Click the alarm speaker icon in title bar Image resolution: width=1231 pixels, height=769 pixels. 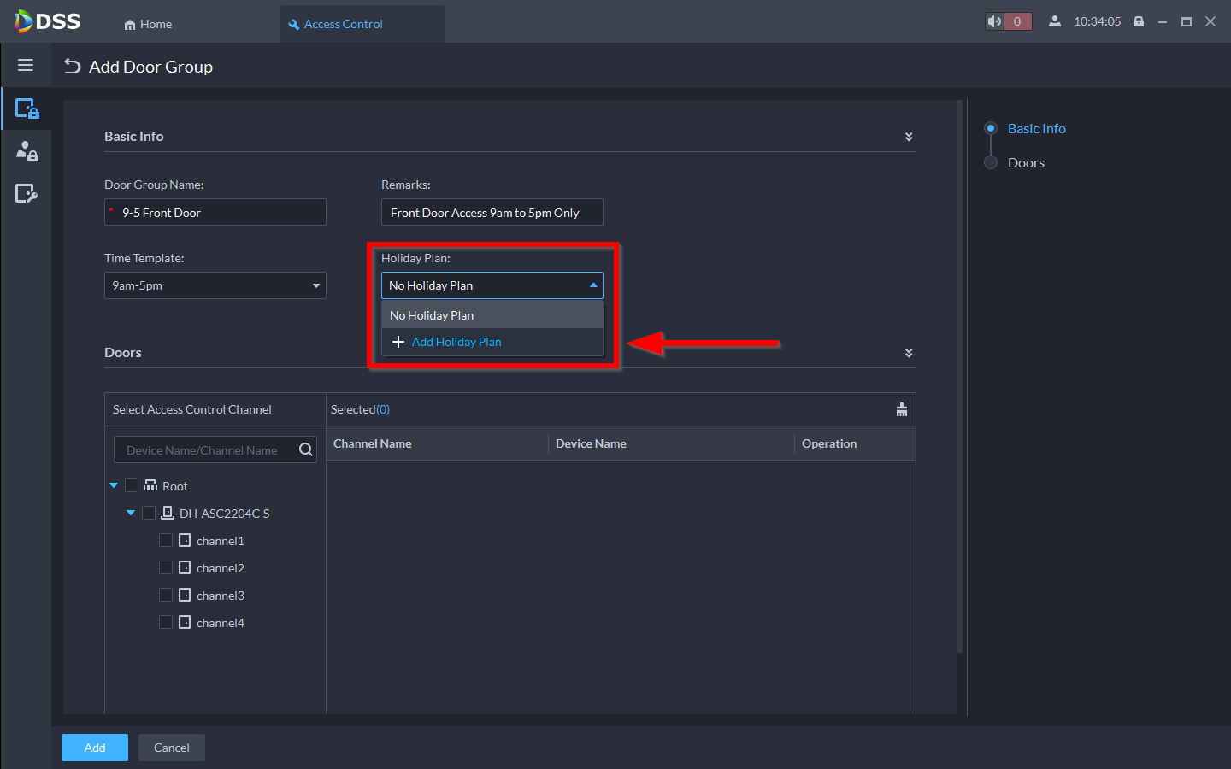tap(994, 22)
